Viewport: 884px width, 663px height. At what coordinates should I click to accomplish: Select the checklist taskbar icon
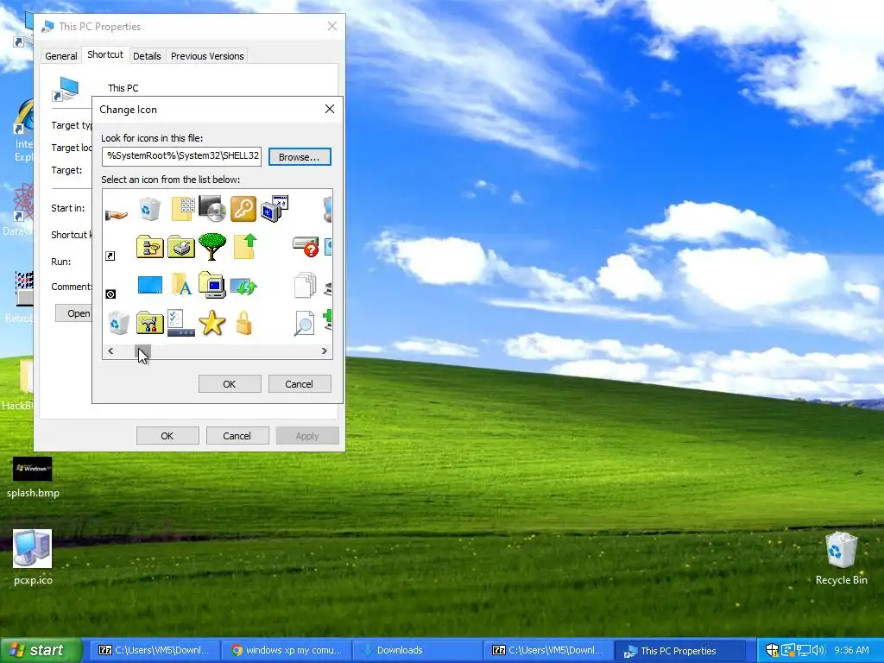pos(181,323)
